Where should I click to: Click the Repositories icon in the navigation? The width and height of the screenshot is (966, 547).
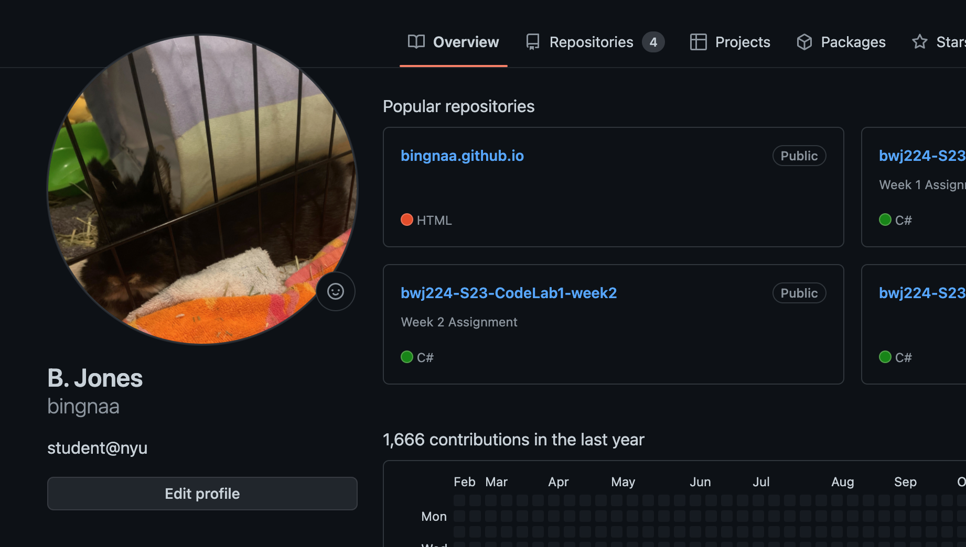533,42
